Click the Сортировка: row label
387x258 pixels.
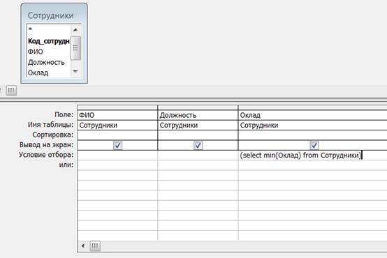(x=53, y=135)
